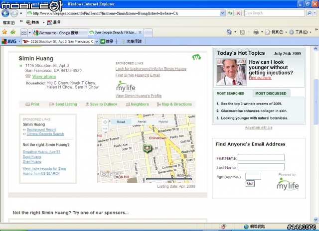Open the select toolbar button
The height and width of the screenshot is (231, 319).
(x=54, y=22)
